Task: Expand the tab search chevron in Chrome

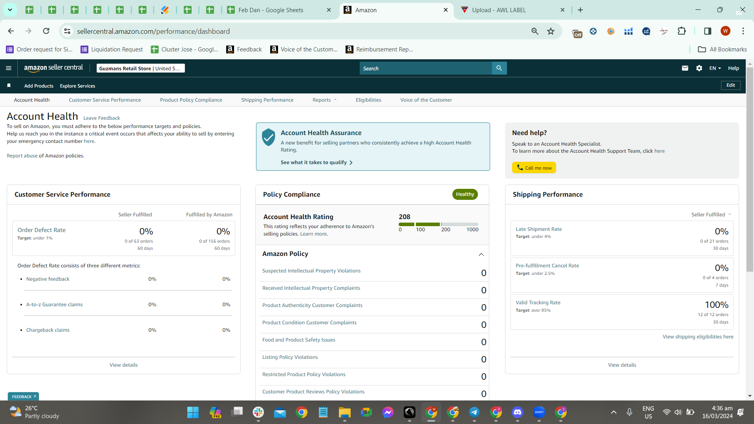Action: click(10, 10)
